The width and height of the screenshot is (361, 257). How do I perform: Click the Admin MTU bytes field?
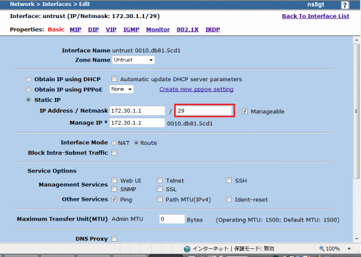(172, 219)
